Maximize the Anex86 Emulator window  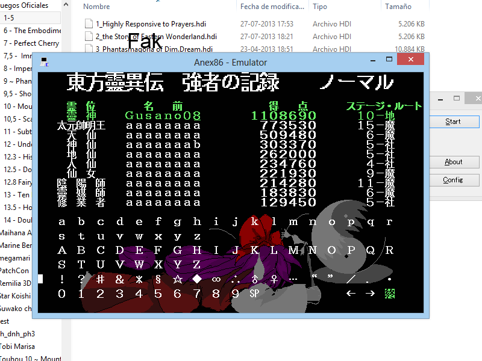pyautogui.click(x=389, y=59)
